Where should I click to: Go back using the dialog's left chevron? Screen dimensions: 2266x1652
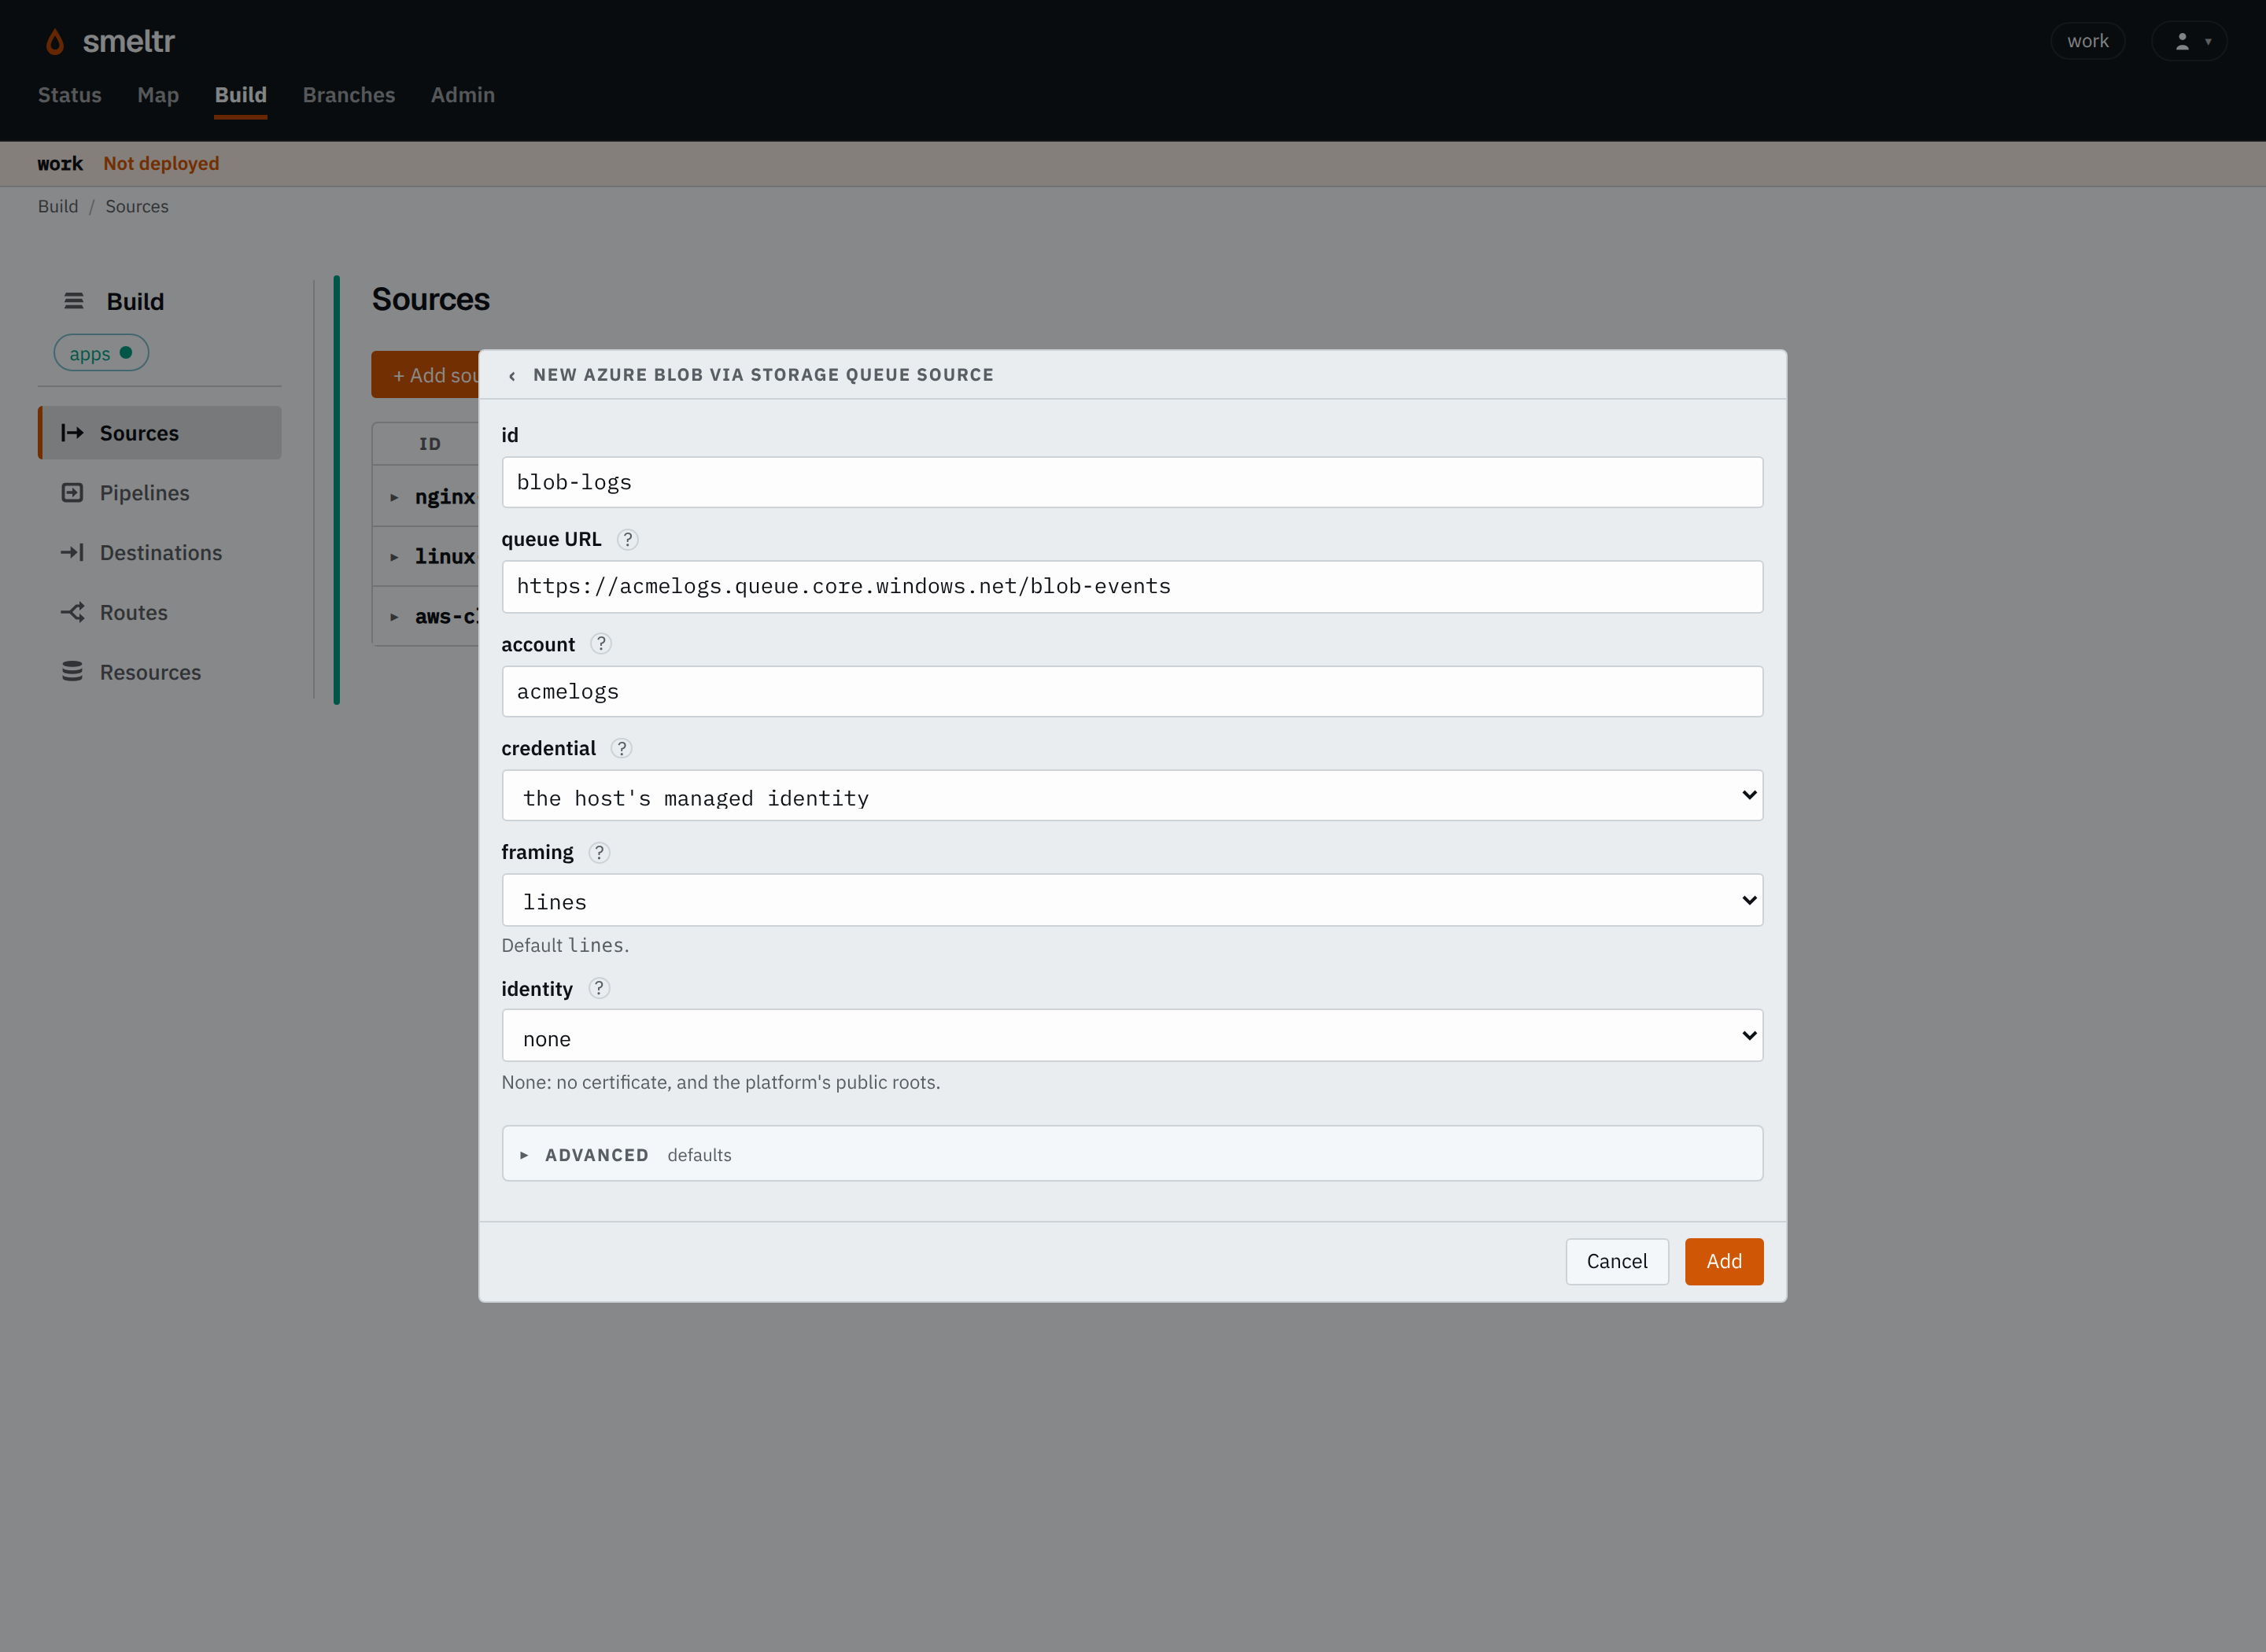pos(512,376)
